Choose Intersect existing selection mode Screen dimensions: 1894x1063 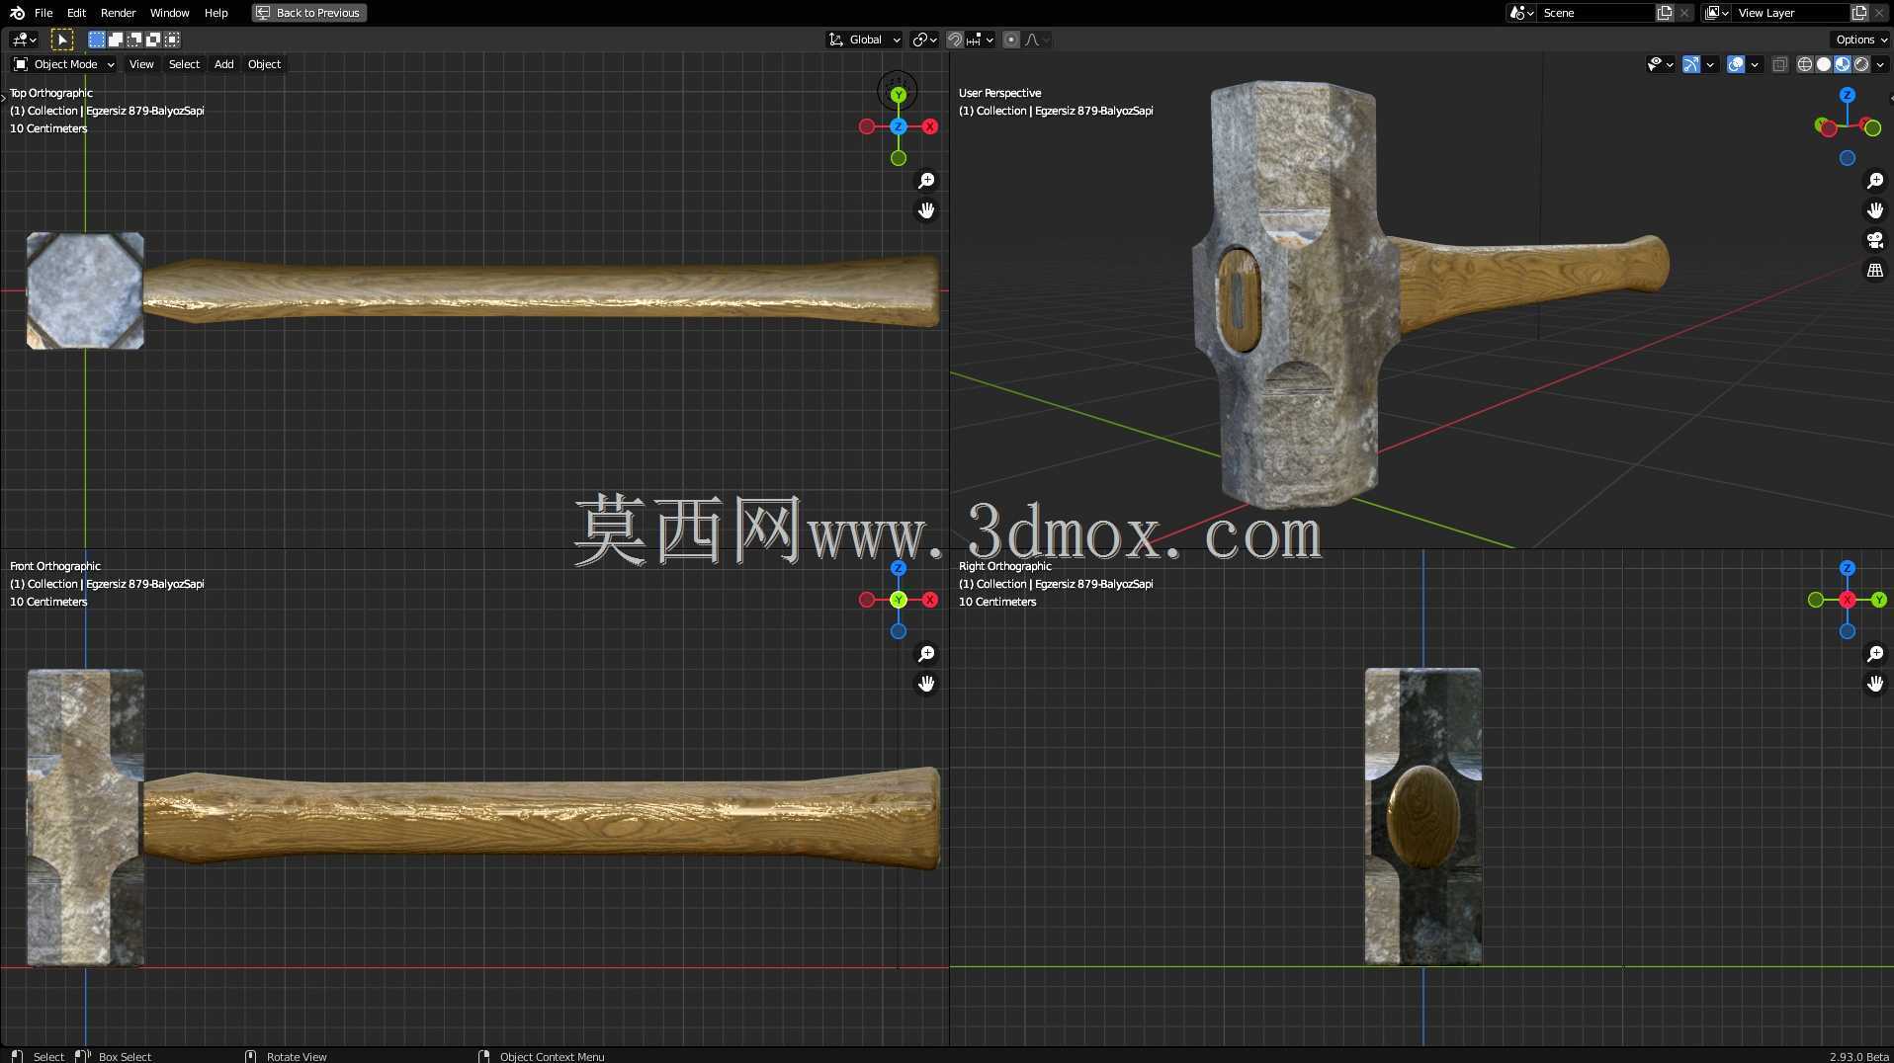pyautogui.click(x=172, y=40)
